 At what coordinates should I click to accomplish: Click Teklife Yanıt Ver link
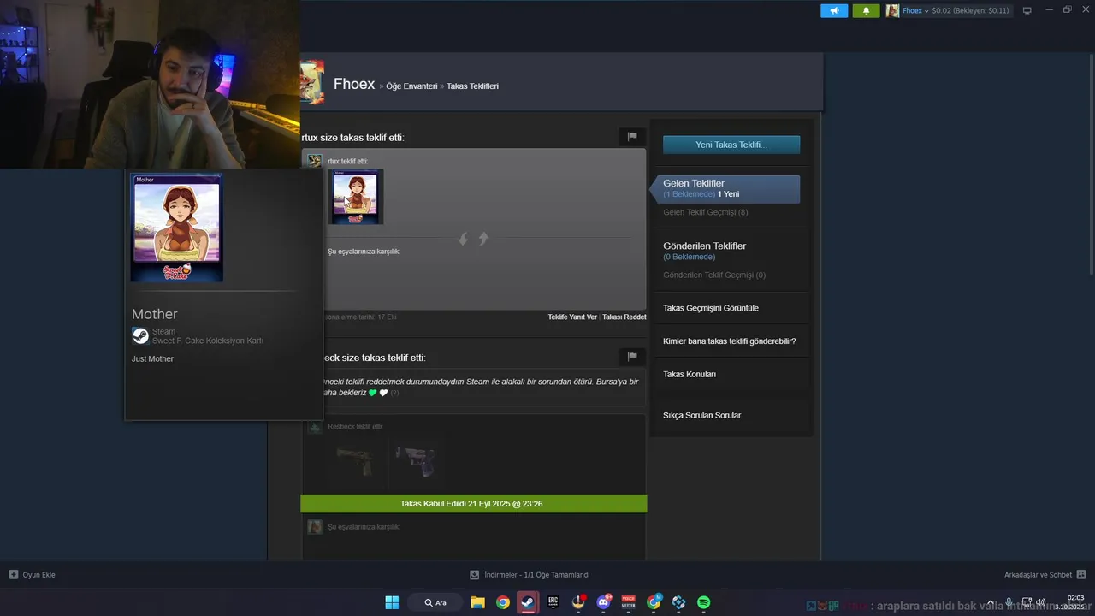coord(572,317)
